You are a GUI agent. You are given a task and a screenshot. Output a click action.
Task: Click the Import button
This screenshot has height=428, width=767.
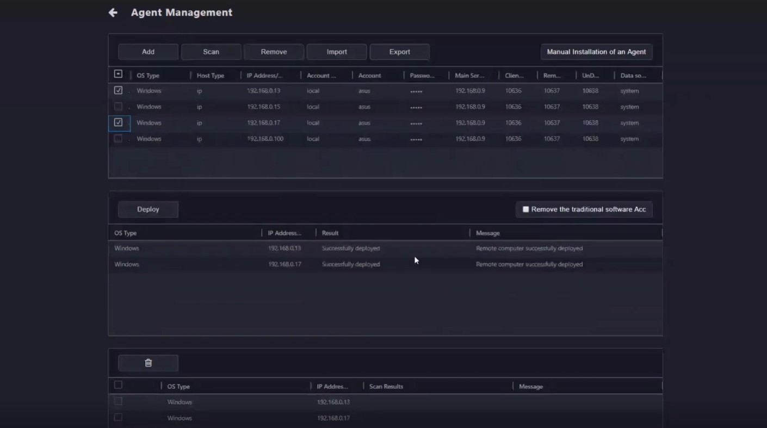coord(337,52)
